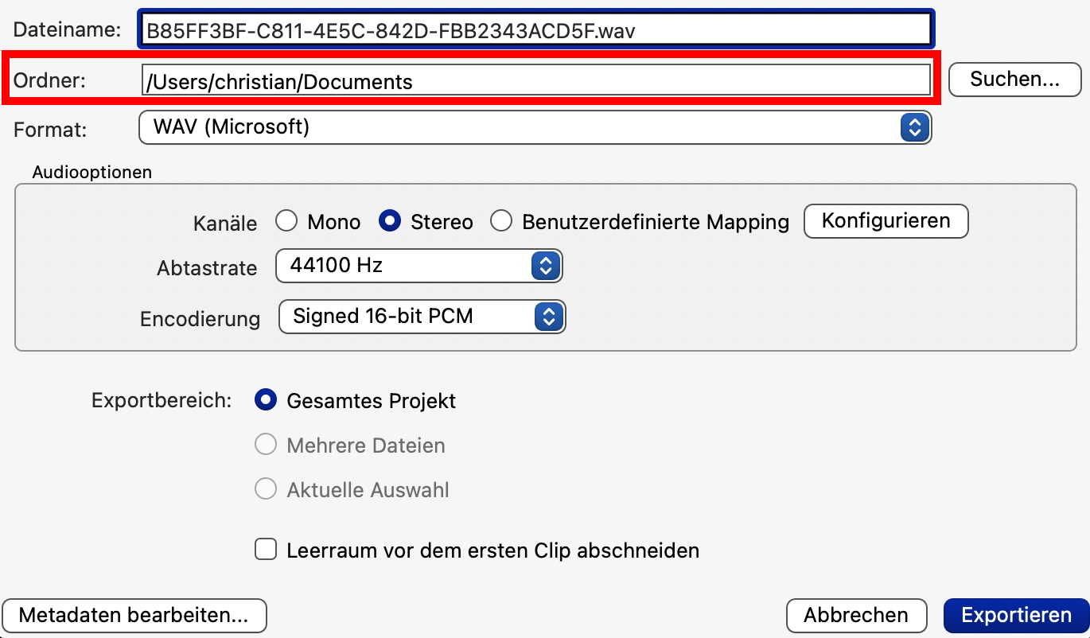The width and height of the screenshot is (1090, 638).
Task: Click the blue chevron arrows on Abtastrate
Action: [x=545, y=266]
